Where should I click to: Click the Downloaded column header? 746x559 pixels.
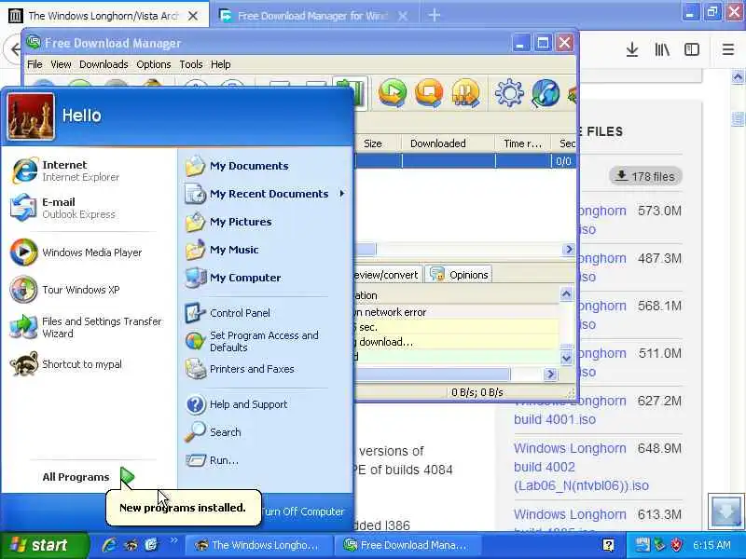click(x=448, y=143)
